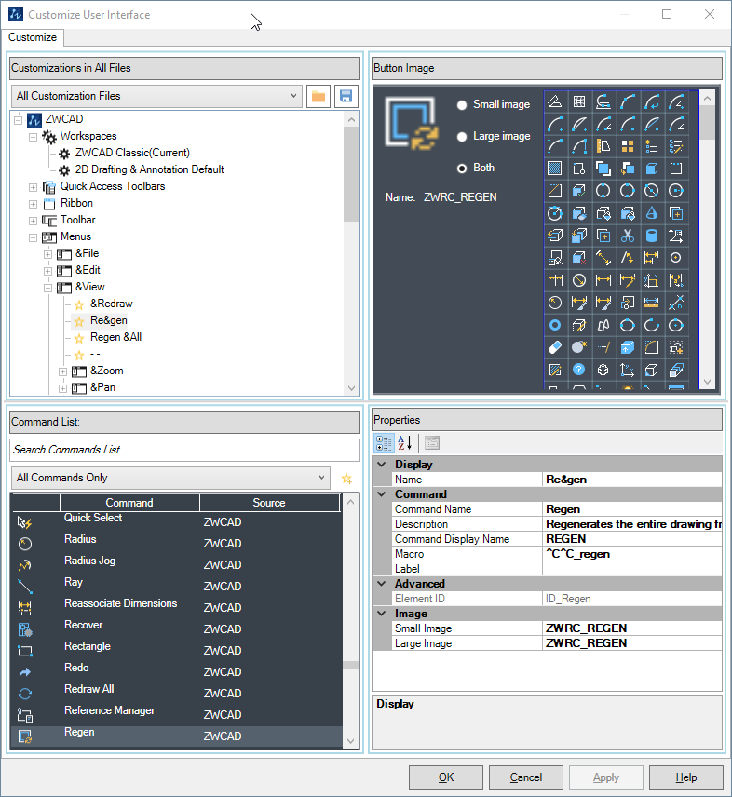This screenshot has height=797, width=732.
Task: Switch Properties to categorized view
Action: click(x=384, y=443)
